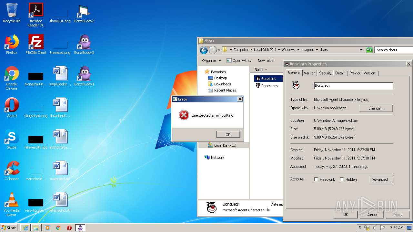The image size is (413, 232).
Task: Open the Organize dropdown menu
Action: [x=211, y=61]
